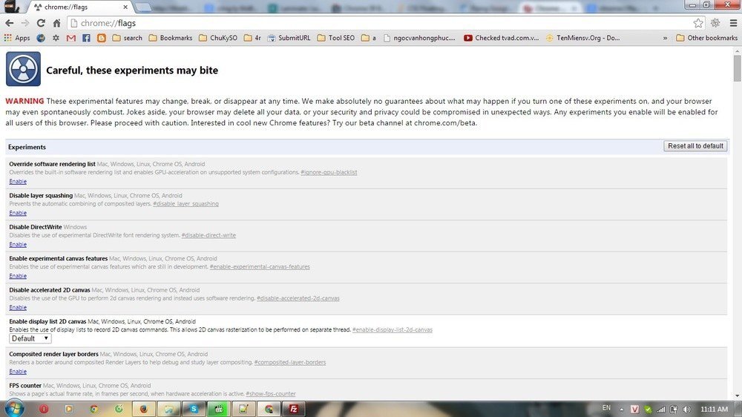Screen dimensions: 742x417
Task: Click the scrollbar down arrow
Action: pos(738,395)
